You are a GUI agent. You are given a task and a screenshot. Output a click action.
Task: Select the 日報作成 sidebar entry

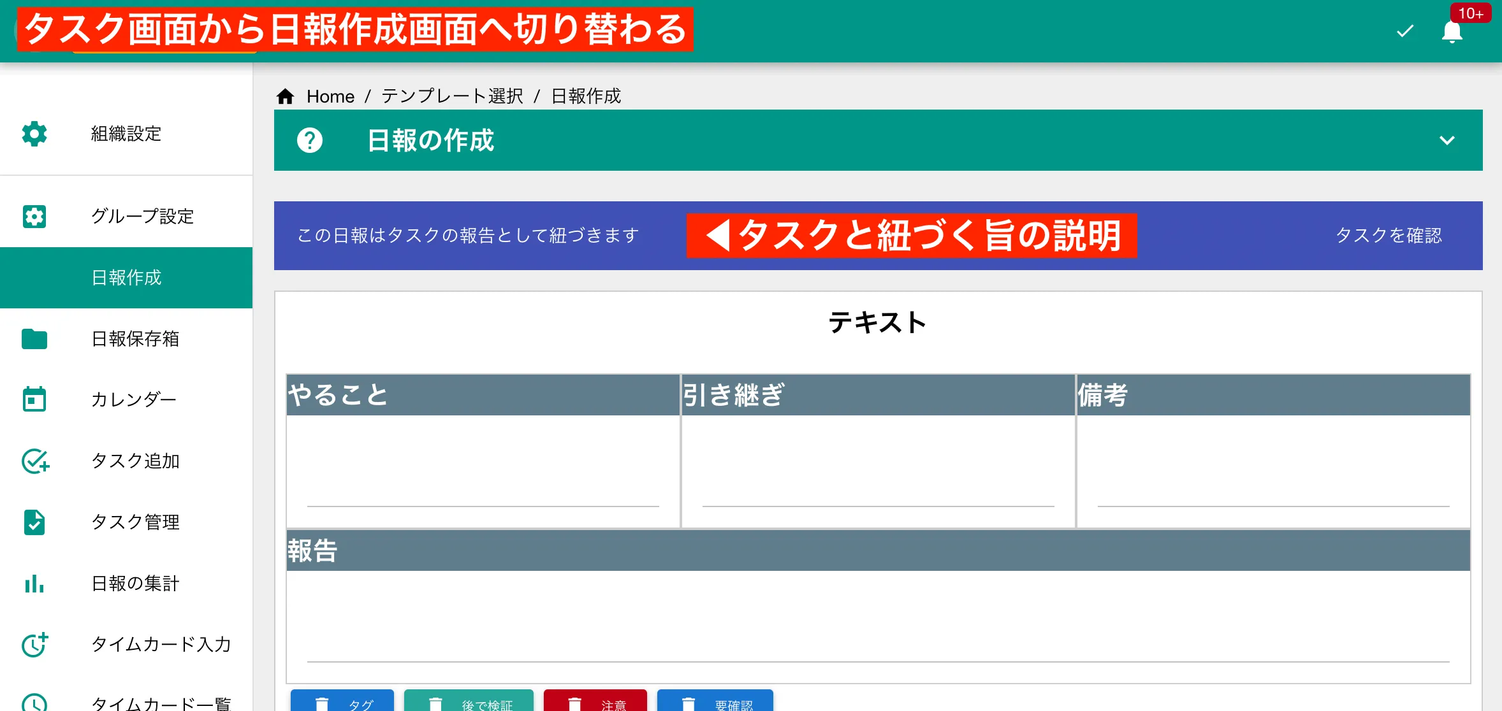[x=127, y=278]
